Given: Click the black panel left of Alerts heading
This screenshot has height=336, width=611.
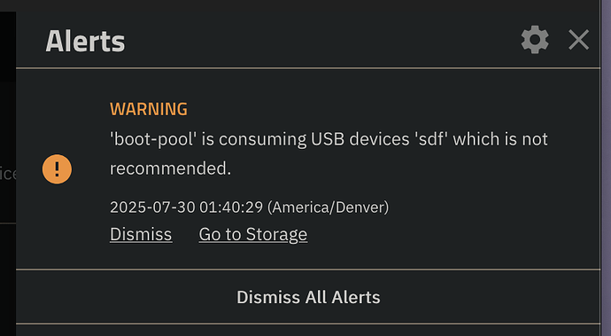Looking at the screenshot, I should coord(8,47).
